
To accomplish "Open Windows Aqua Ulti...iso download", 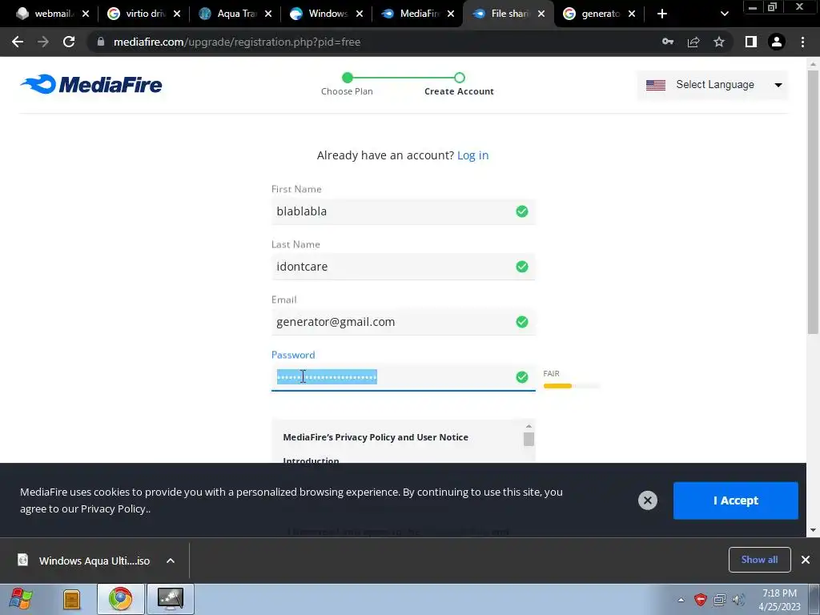I will pos(94,561).
